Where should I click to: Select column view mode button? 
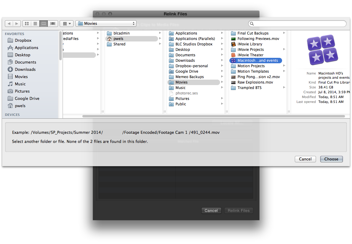pyautogui.click(x=44, y=23)
